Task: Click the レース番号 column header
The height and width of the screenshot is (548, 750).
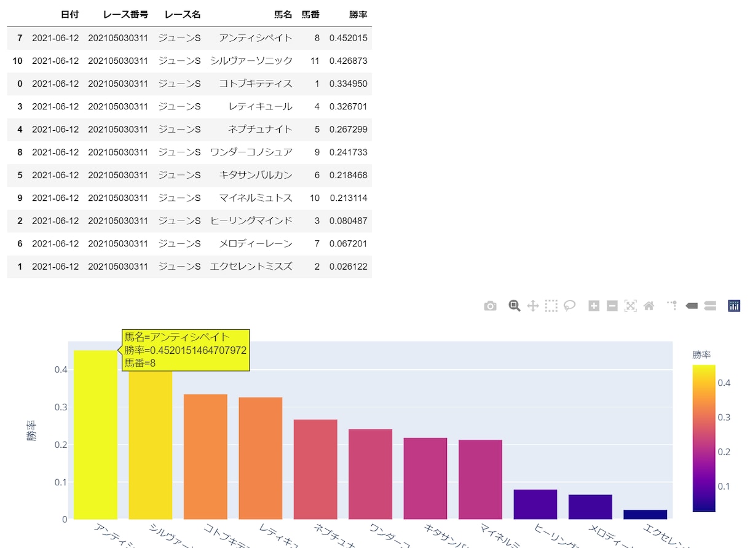Action: tap(125, 14)
